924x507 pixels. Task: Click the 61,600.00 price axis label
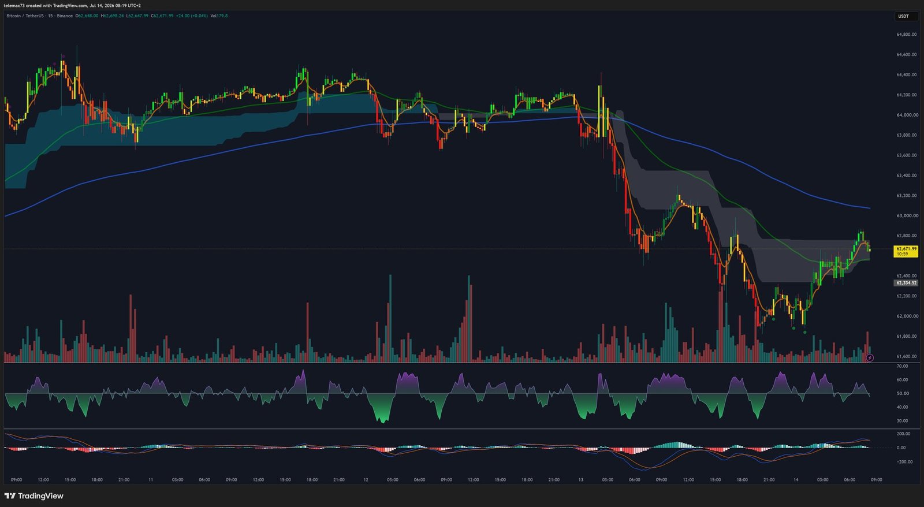point(906,357)
